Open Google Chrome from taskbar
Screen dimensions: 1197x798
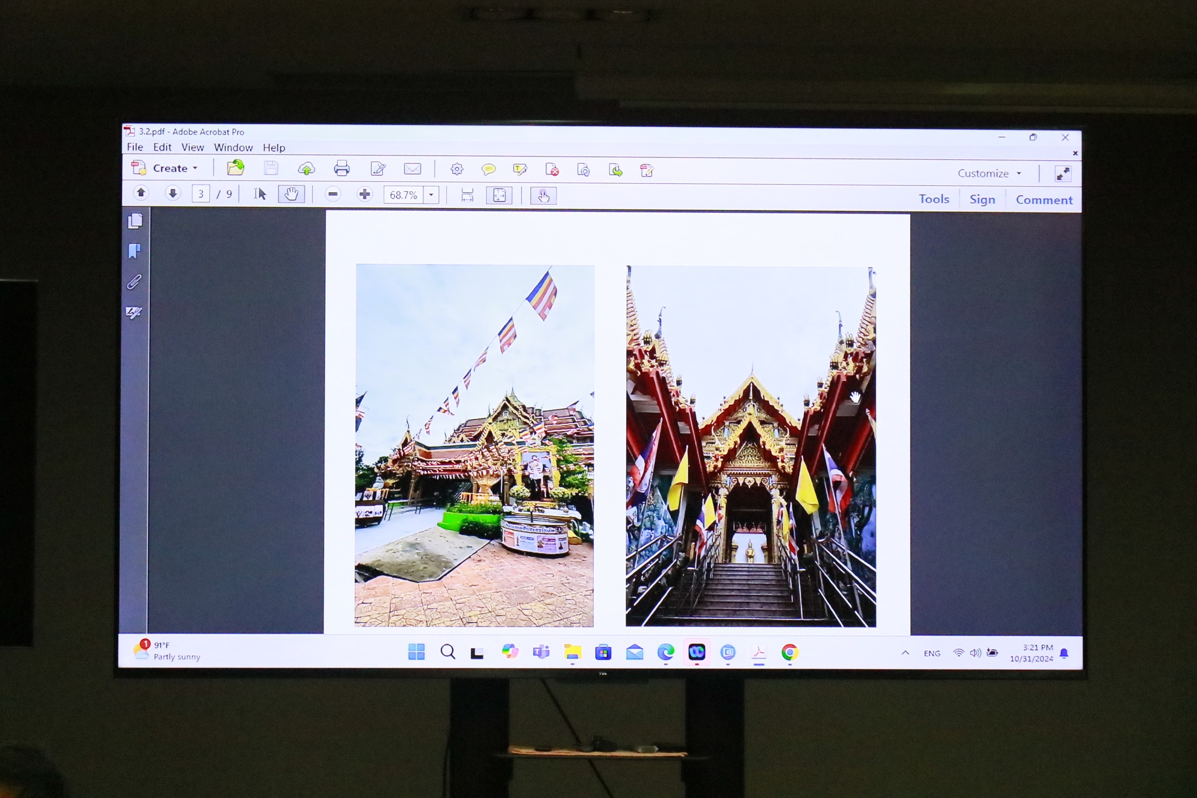click(x=790, y=652)
